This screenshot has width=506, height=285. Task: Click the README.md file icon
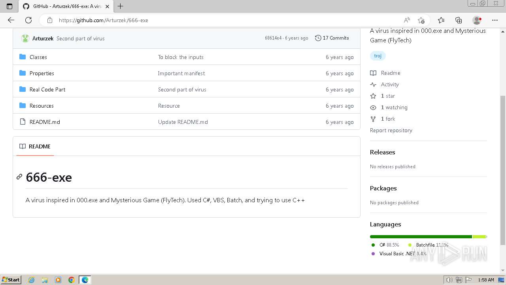point(23,122)
